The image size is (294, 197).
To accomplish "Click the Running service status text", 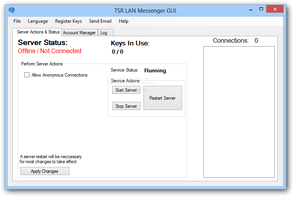I will click(155, 70).
